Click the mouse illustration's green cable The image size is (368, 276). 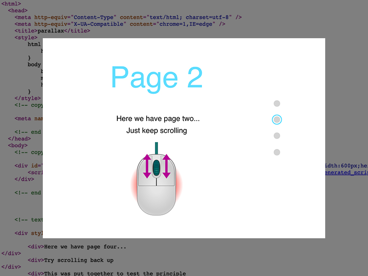point(156,148)
